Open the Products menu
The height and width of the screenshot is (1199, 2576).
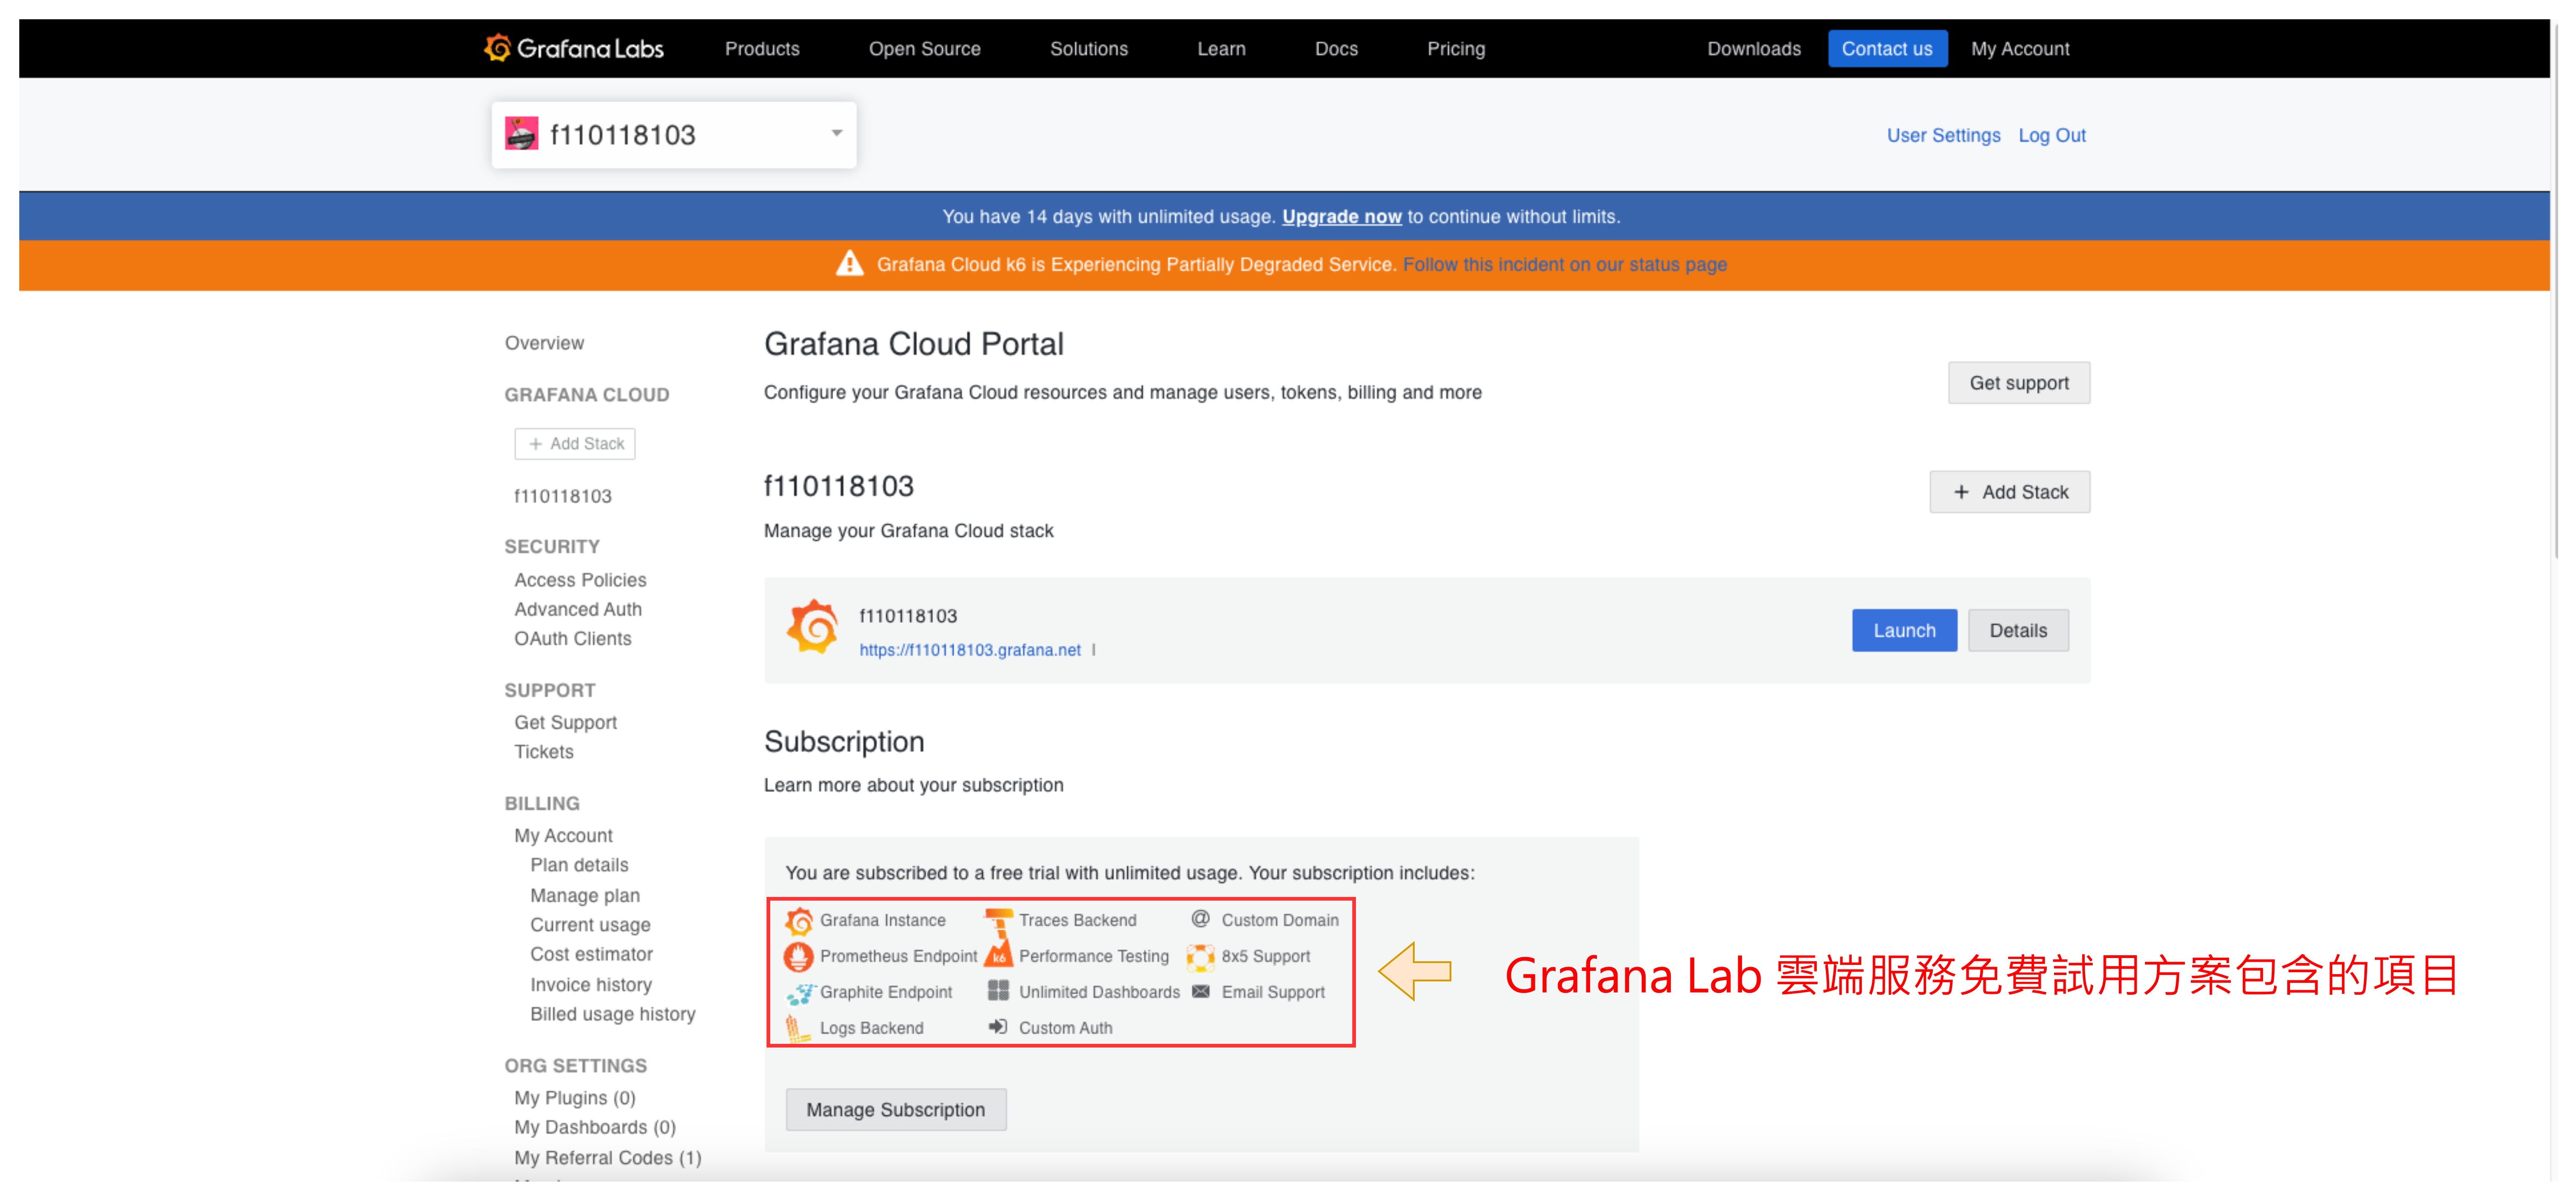pyautogui.click(x=761, y=49)
